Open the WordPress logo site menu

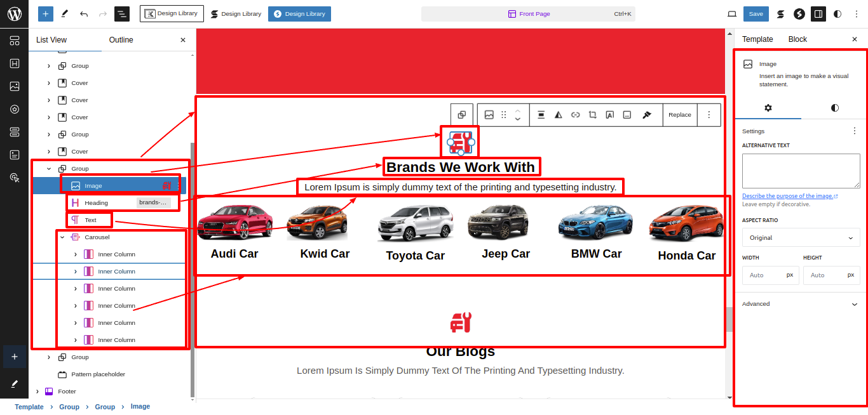(x=14, y=14)
